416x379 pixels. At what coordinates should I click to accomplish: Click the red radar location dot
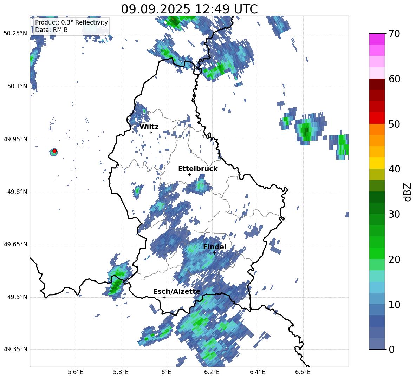pyautogui.click(x=54, y=151)
